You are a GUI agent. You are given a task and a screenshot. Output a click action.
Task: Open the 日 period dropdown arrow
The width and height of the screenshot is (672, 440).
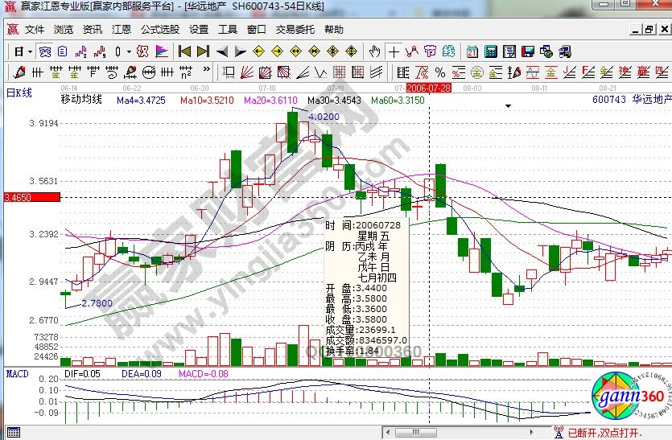point(30,51)
